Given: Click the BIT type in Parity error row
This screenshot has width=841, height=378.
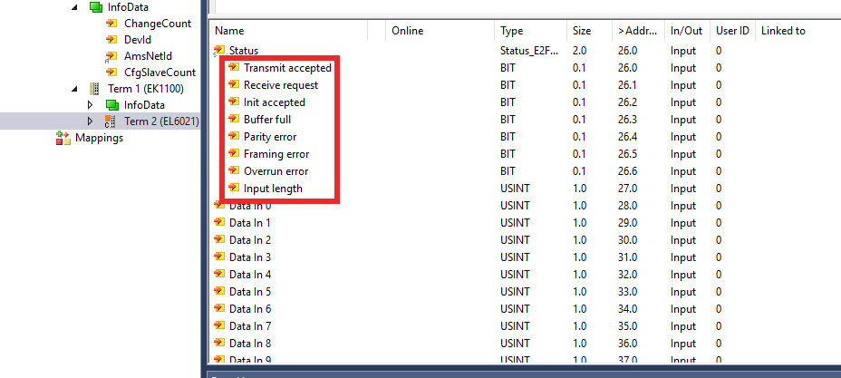Looking at the screenshot, I should click(x=507, y=137).
